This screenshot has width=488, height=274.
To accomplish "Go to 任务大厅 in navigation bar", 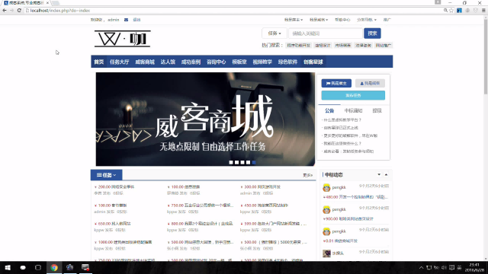I will click(x=119, y=62).
